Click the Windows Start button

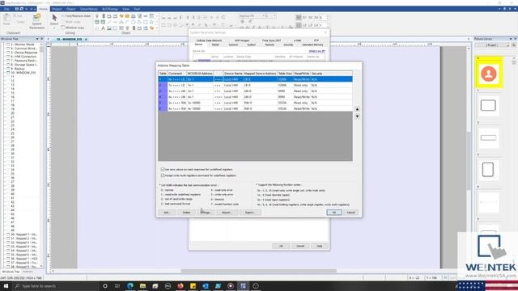pyautogui.click(x=6, y=285)
